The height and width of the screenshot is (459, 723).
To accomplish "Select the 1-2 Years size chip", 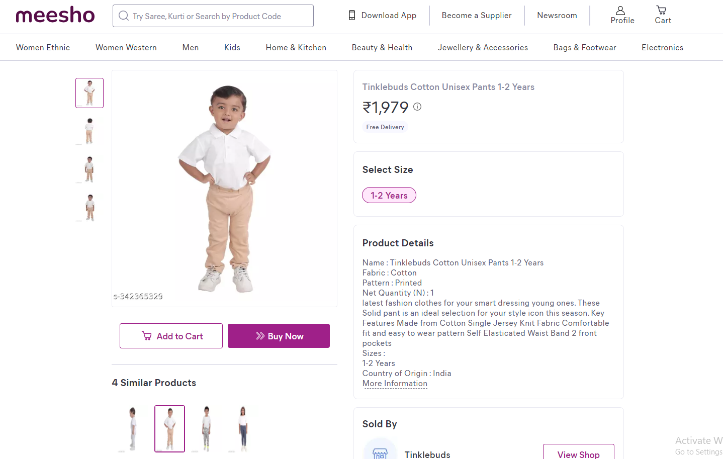I will coord(389,196).
